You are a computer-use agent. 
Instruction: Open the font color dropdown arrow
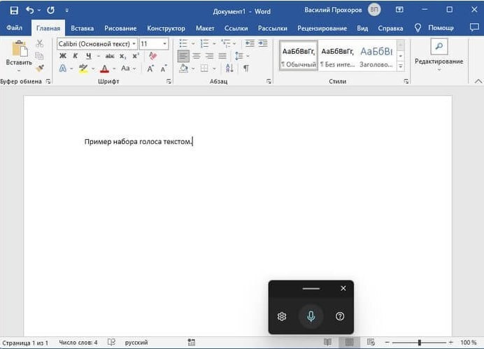pos(114,69)
